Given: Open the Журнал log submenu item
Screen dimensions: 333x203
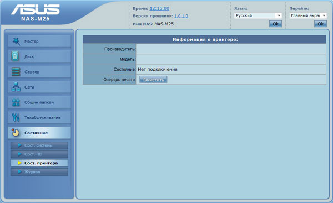Looking at the screenshot, I should tap(39, 172).
